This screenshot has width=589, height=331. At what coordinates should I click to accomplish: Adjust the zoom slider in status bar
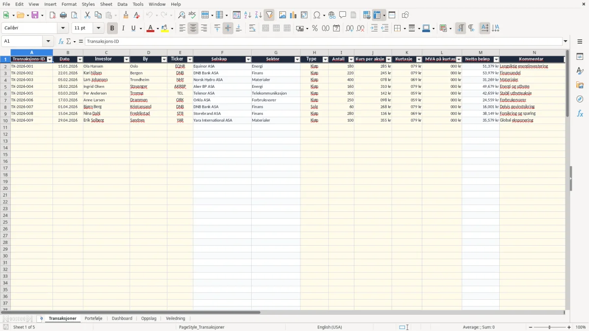click(550, 327)
